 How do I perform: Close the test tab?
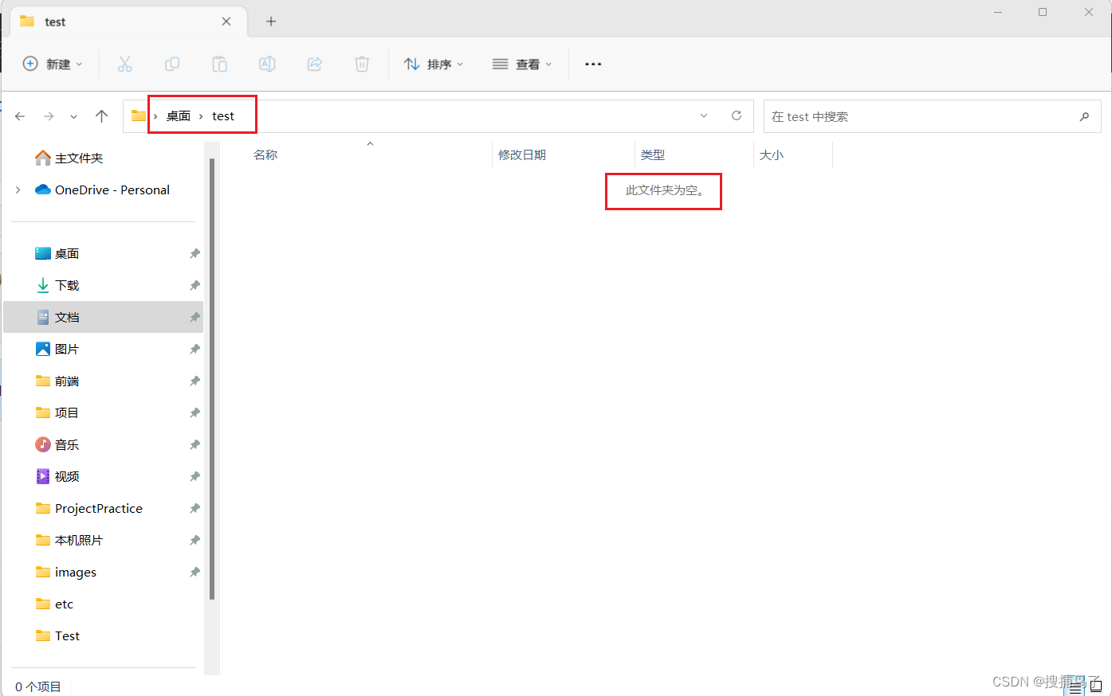pyautogui.click(x=226, y=22)
